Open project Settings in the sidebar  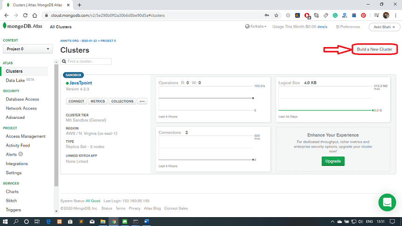point(14,173)
